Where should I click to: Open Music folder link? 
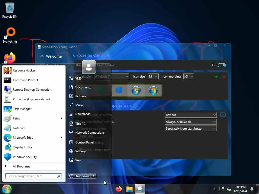pyautogui.click(x=76, y=105)
